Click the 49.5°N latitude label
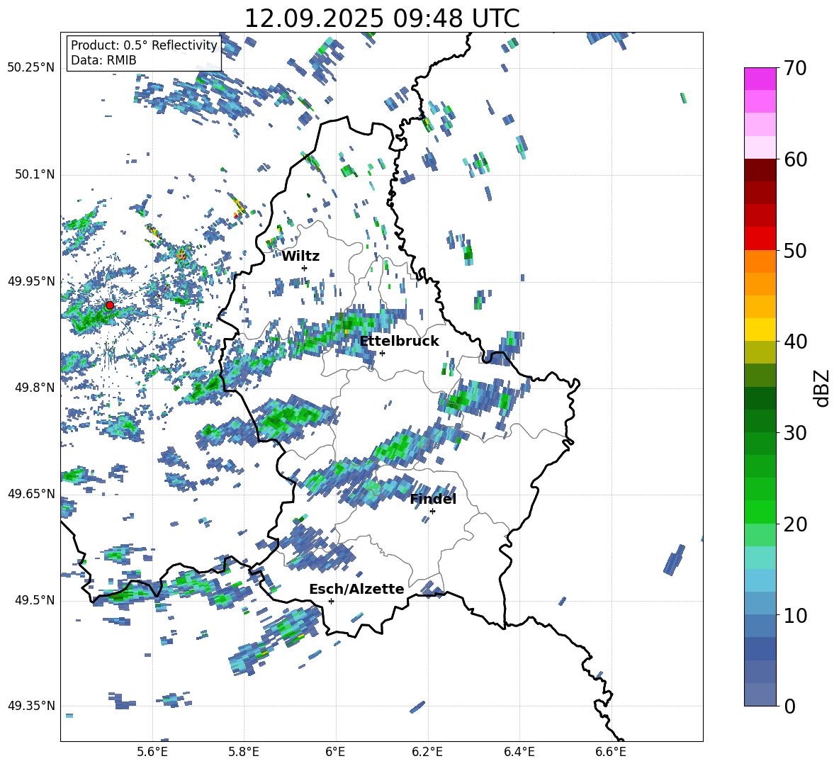 tap(34, 600)
